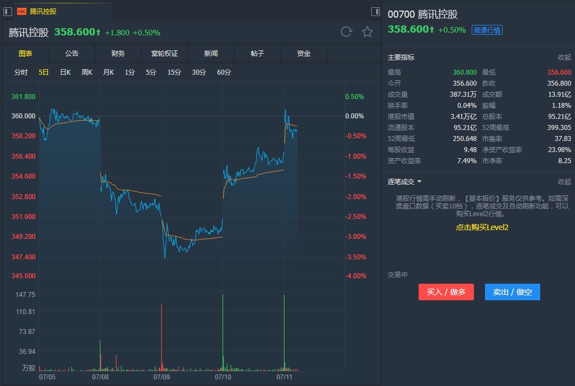575x386 pixels.
Task: Open the 逐笔成交 dropdown
Action: [x=404, y=182]
